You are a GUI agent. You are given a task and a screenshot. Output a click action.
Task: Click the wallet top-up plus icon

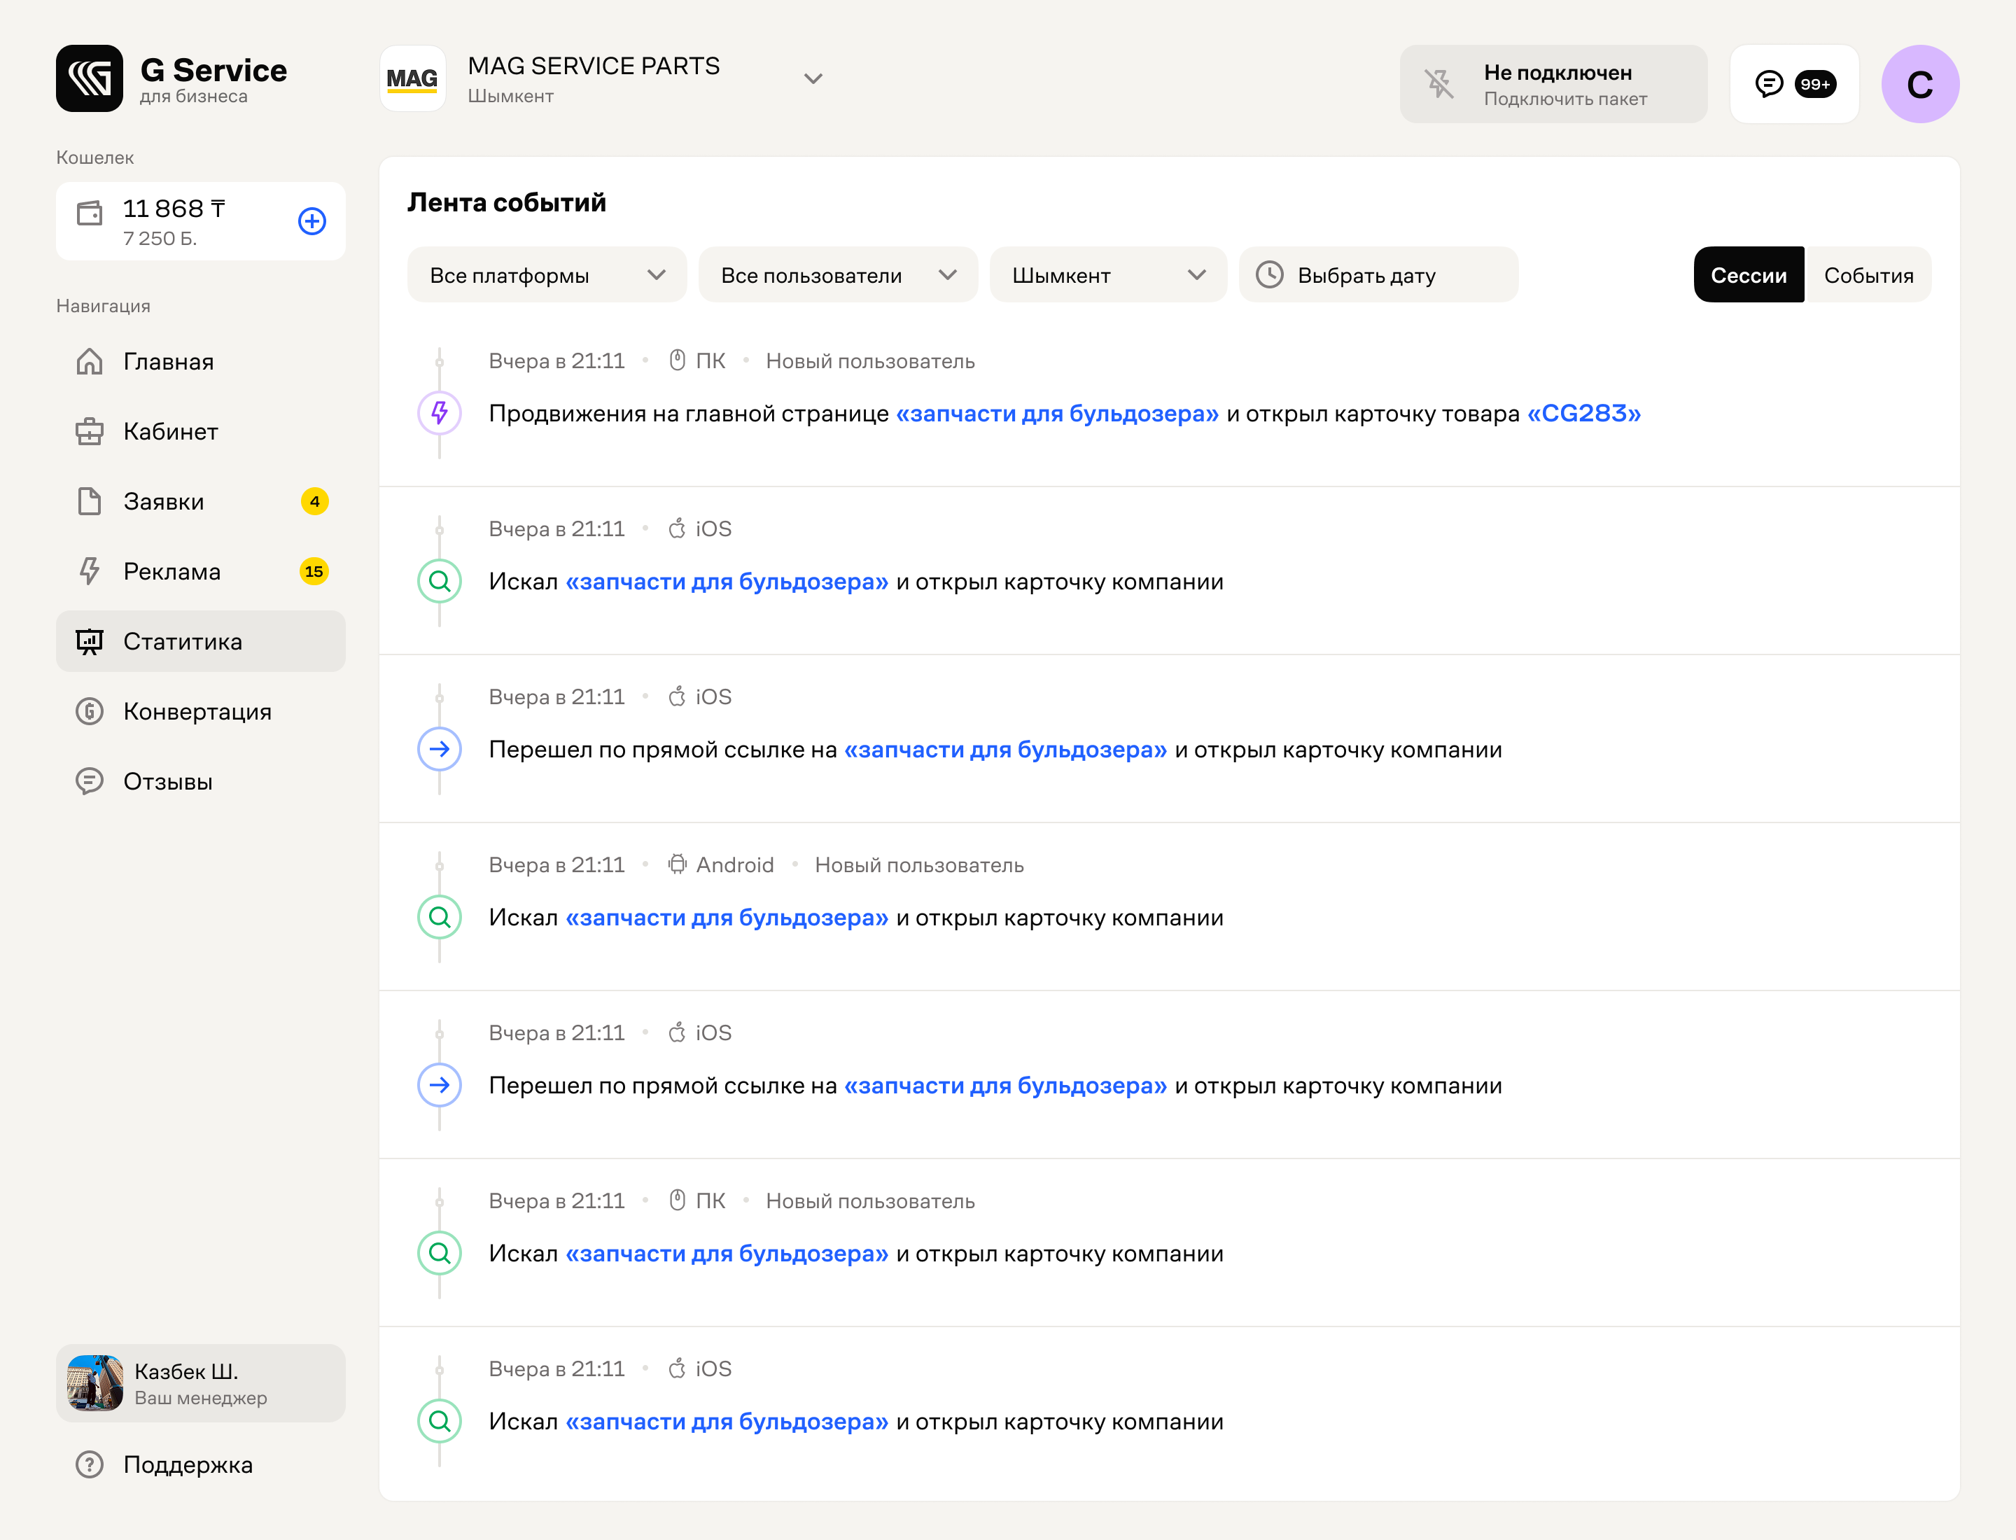click(x=311, y=221)
